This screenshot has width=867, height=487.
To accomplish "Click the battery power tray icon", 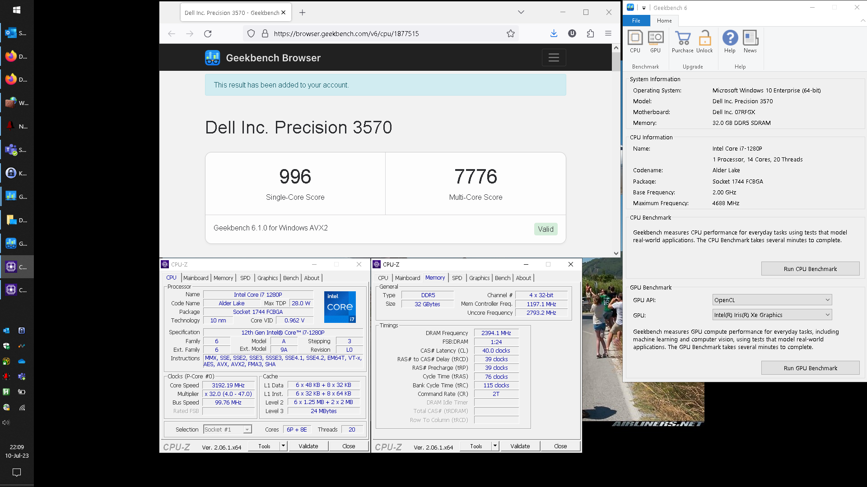I will [22, 392].
